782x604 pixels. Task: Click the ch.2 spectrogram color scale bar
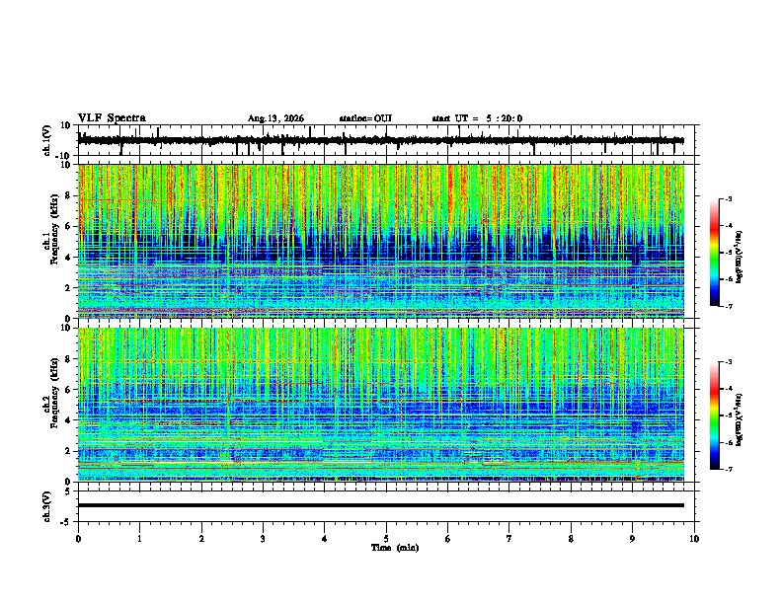pyautogui.click(x=714, y=415)
